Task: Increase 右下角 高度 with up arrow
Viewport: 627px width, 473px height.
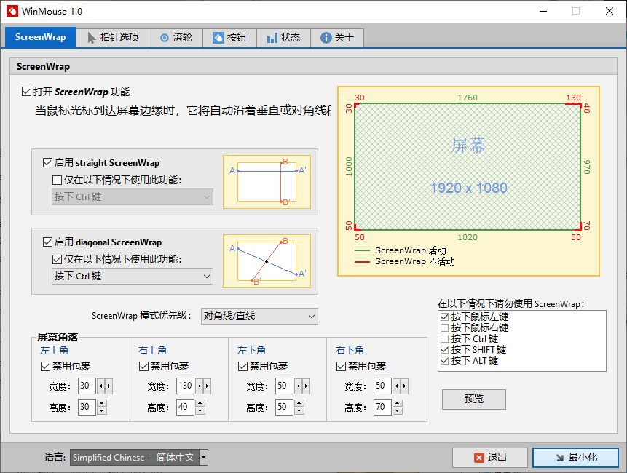Action: pyautogui.click(x=398, y=403)
